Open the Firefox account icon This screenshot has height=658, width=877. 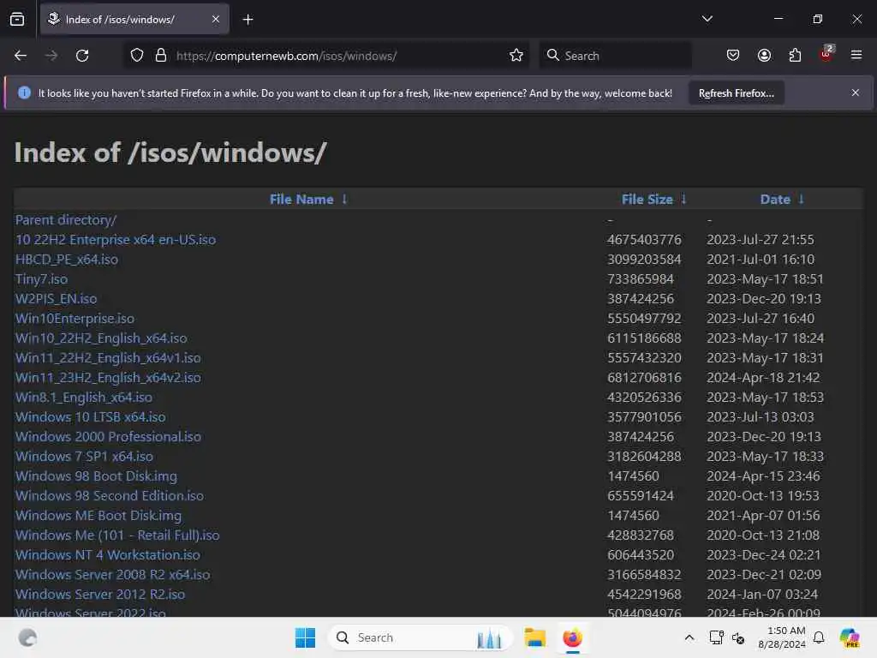pyautogui.click(x=764, y=56)
